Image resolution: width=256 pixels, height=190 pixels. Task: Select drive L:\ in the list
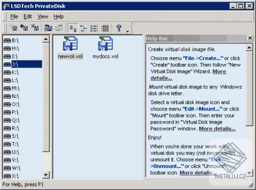[11, 80]
